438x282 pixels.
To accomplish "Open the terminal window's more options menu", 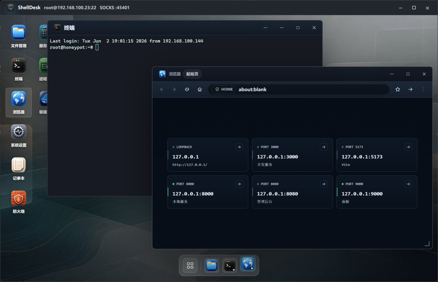I will [x=265, y=28].
